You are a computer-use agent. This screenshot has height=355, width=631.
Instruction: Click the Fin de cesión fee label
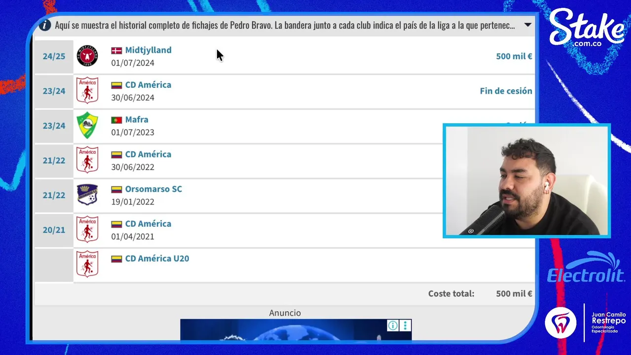tap(506, 91)
